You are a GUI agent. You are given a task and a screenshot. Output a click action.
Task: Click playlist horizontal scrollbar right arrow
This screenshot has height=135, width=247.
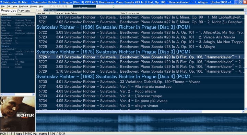(243, 112)
